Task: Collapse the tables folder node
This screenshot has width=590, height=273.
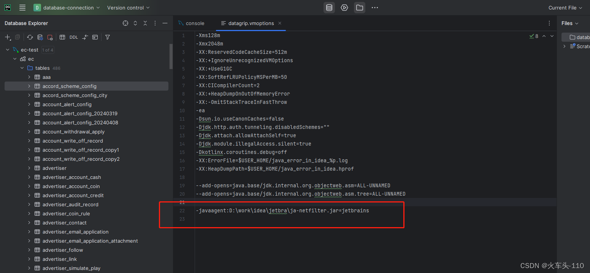Action: 22,68
